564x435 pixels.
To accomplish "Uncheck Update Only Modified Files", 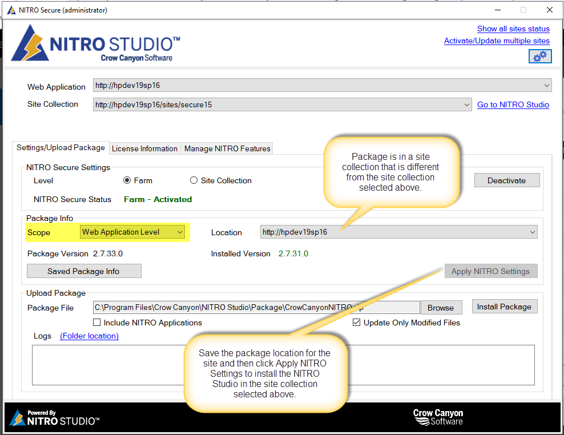I will click(356, 323).
